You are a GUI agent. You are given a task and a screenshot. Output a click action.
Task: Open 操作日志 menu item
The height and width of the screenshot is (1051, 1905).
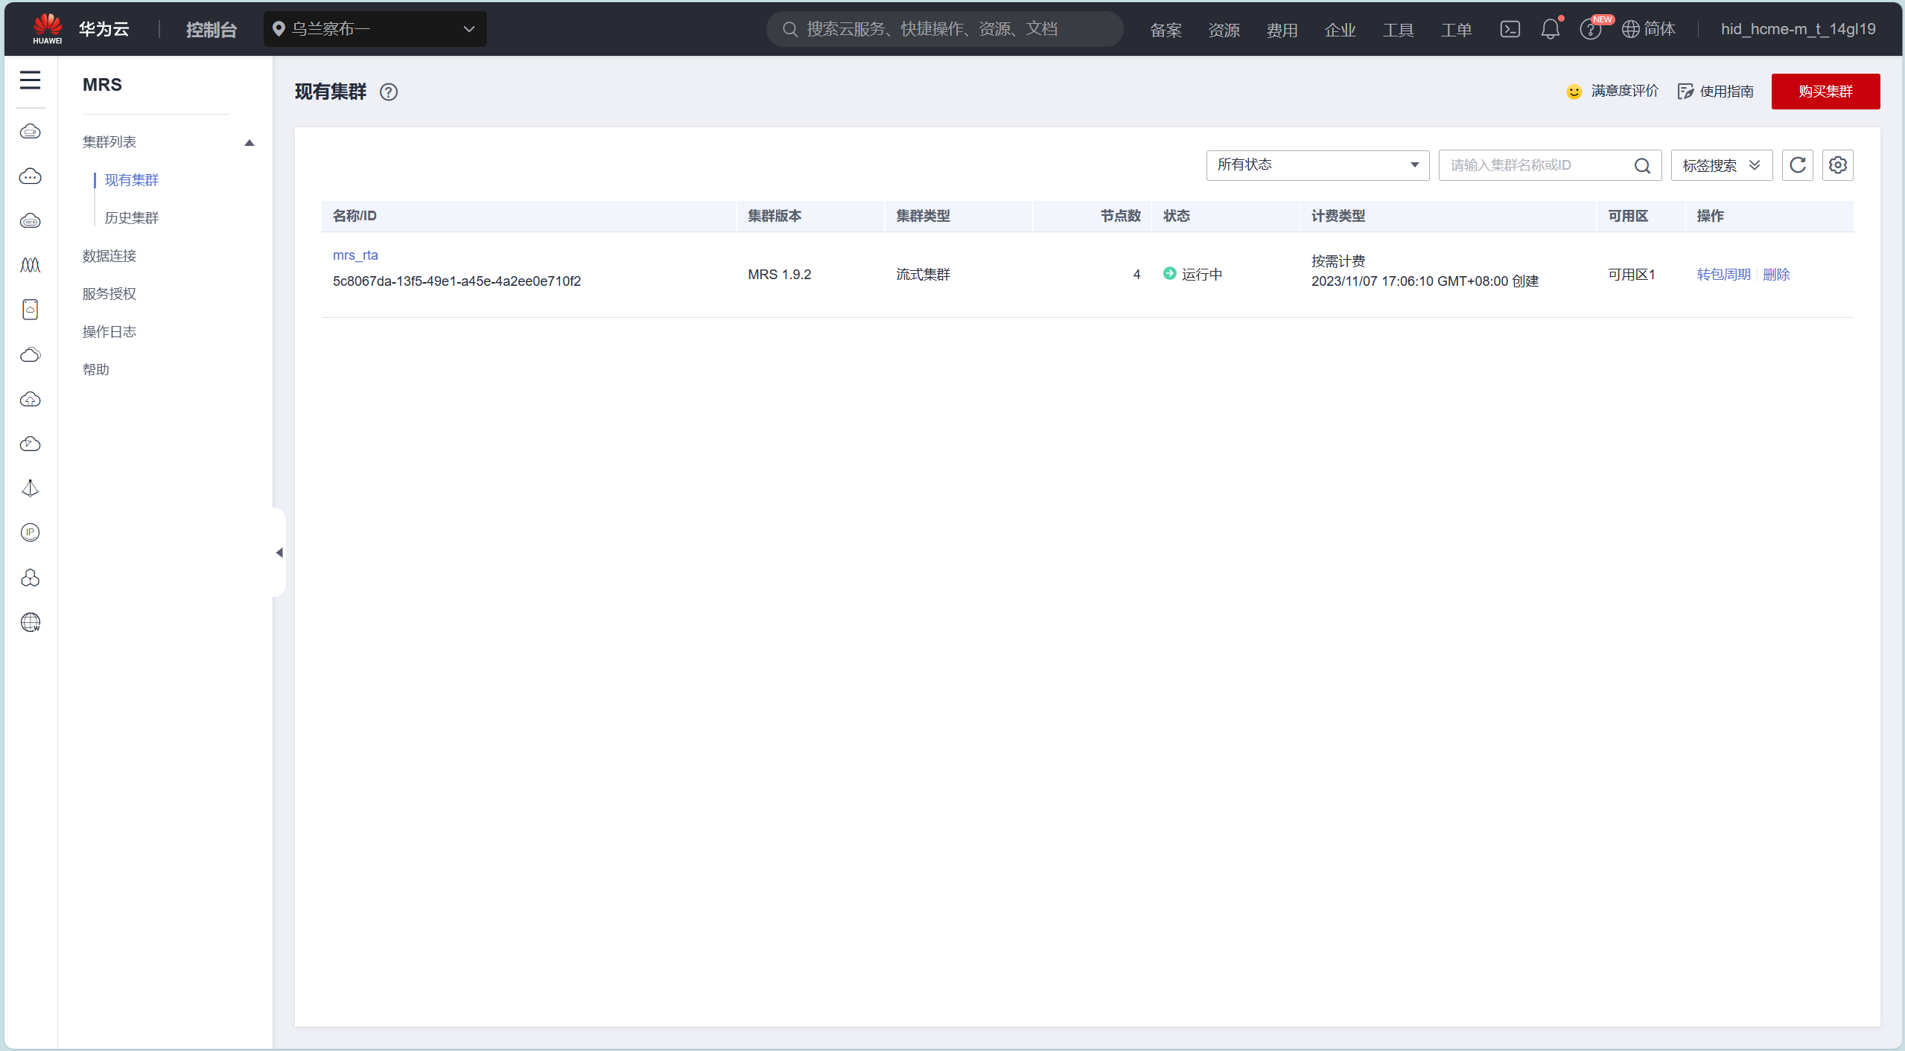pyautogui.click(x=109, y=331)
